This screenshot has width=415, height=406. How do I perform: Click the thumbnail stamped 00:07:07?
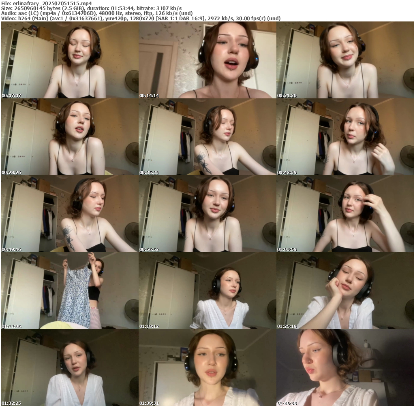click(x=70, y=60)
